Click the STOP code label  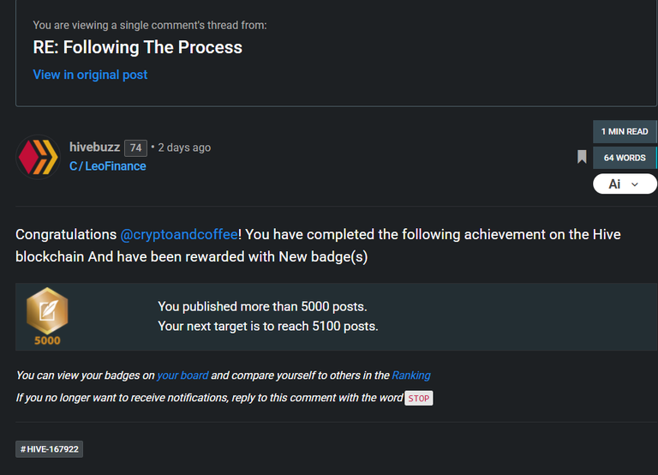(419, 398)
